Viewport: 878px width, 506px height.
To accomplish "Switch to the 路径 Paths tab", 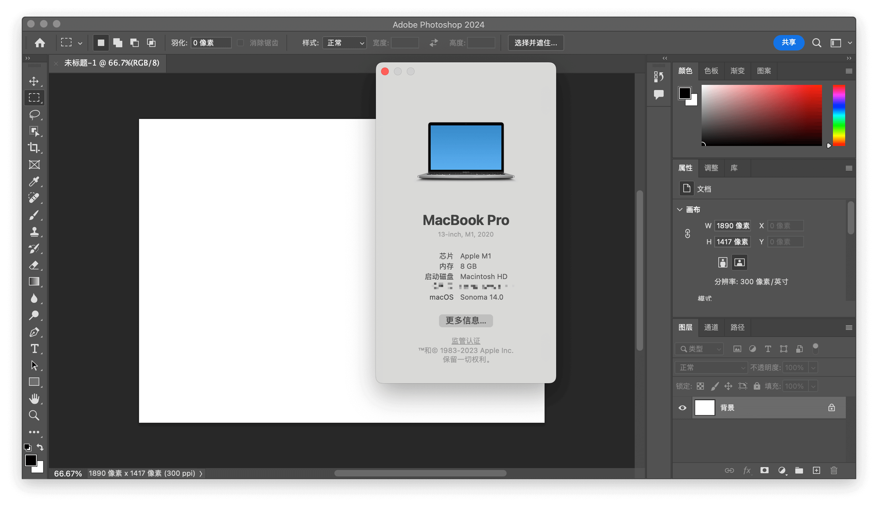I will coord(738,327).
